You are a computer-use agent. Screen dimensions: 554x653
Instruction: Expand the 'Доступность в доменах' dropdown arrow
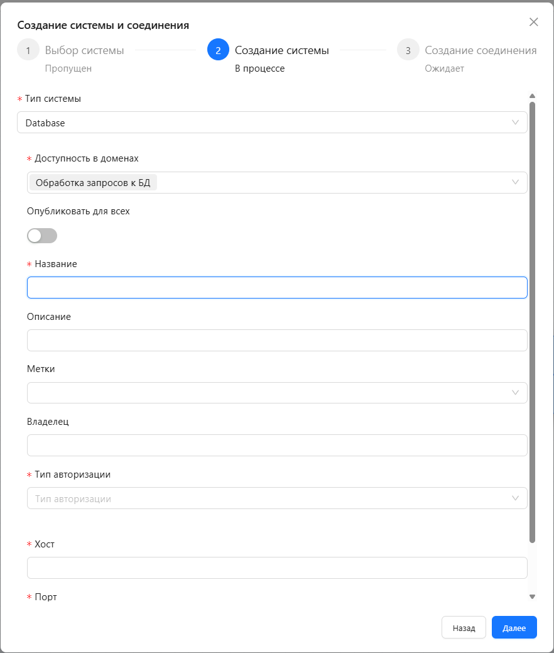coord(515,182)
